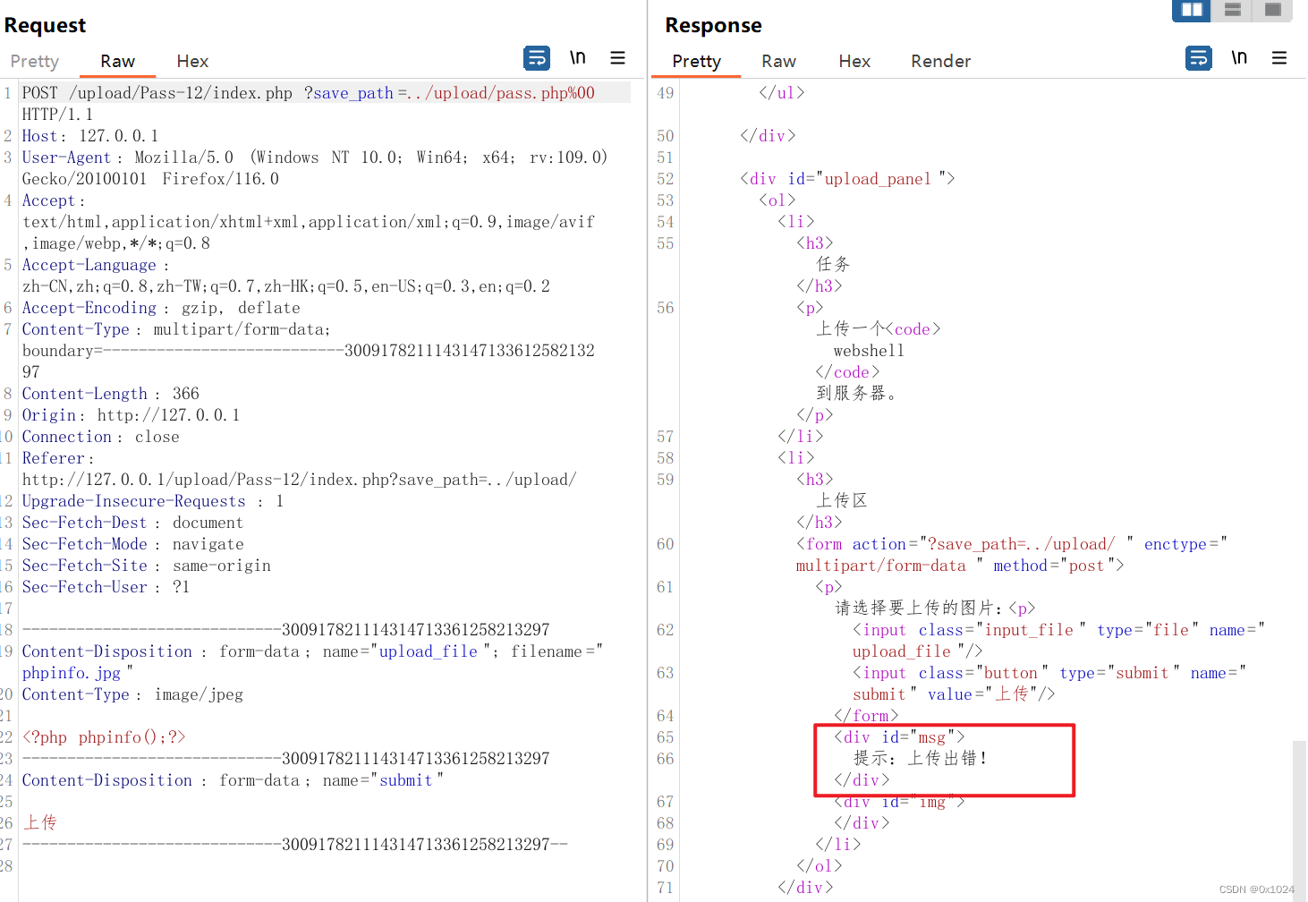The image size is (1308, 902).
Task: Click the button class input line
Action: (1049, 684)
